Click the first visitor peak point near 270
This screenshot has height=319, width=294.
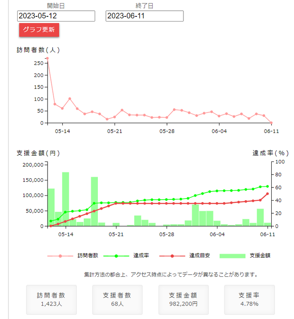48,59
